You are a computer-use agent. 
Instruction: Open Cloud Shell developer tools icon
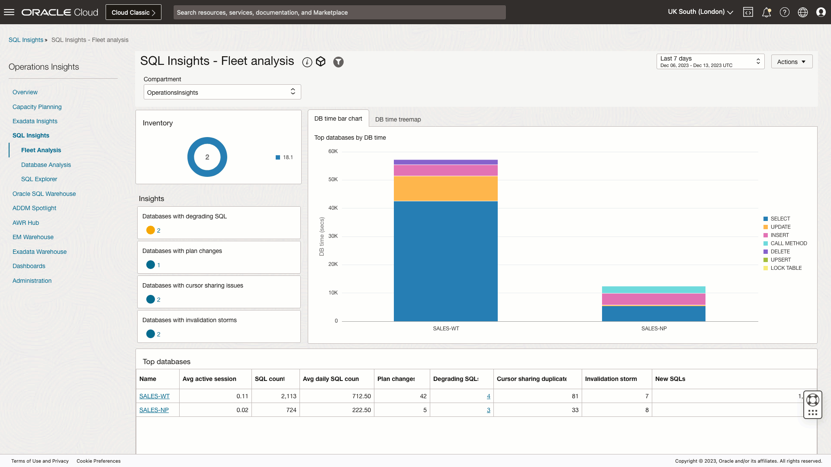[x=748, y=12]
